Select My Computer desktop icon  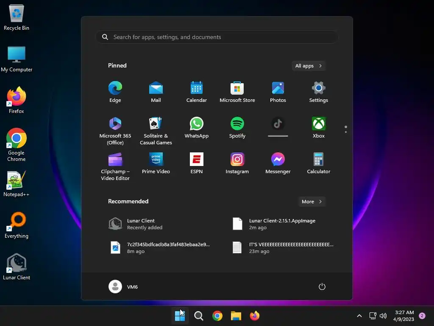17,59
